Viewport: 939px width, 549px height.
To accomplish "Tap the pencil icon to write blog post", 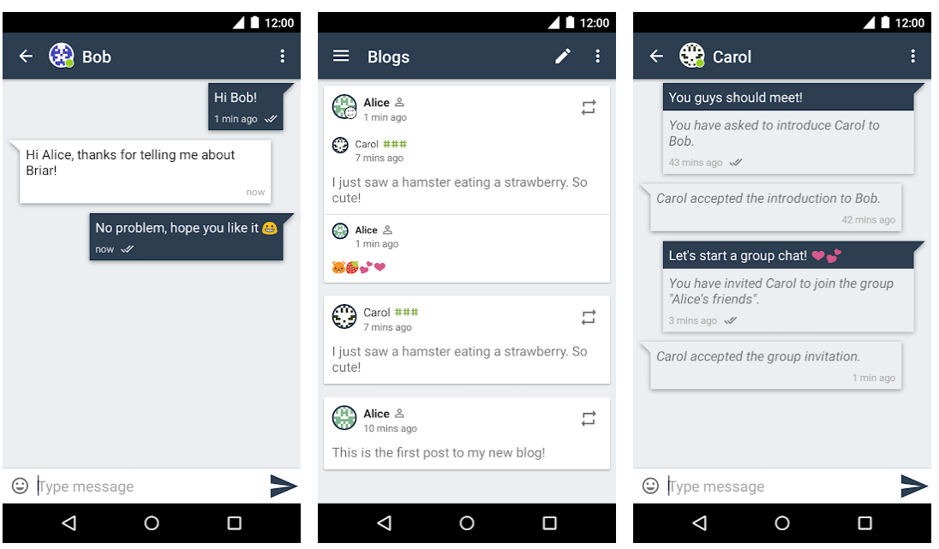I will pos(562,57).
